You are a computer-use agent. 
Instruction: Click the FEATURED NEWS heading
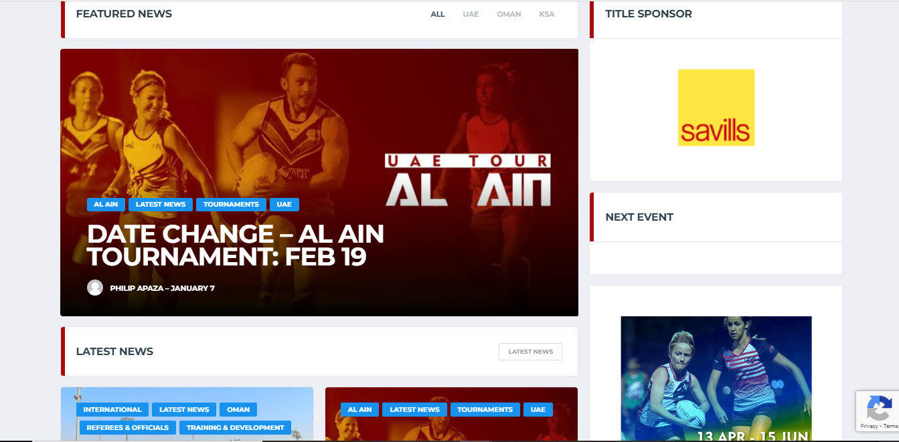point(124,14)
